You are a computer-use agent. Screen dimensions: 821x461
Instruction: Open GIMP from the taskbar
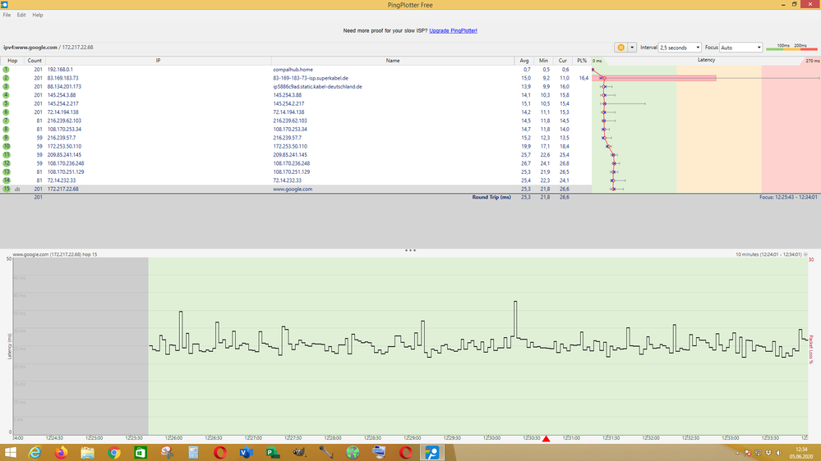click(x=299, y=452)
